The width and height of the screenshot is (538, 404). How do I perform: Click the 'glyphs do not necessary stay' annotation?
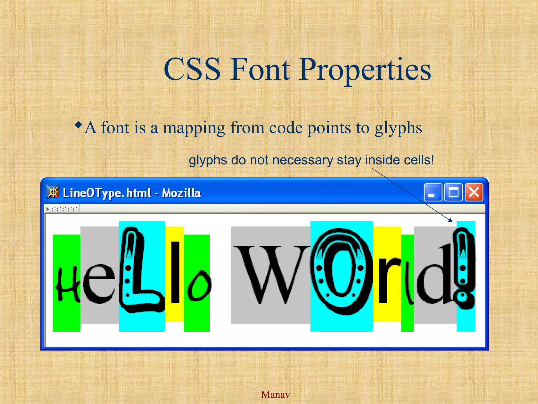click(x=311, y=160)
